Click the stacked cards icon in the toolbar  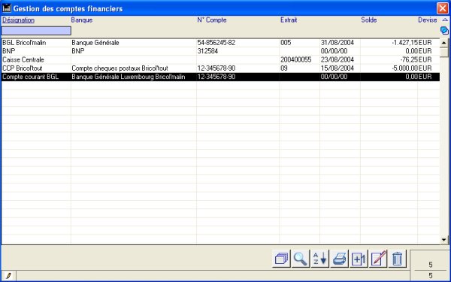click(x=281, y=259)
